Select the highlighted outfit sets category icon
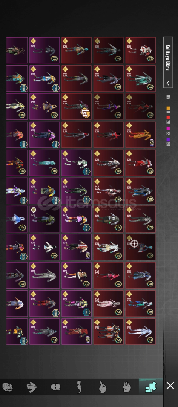This screenshot has width=178, height=407. 151,387
